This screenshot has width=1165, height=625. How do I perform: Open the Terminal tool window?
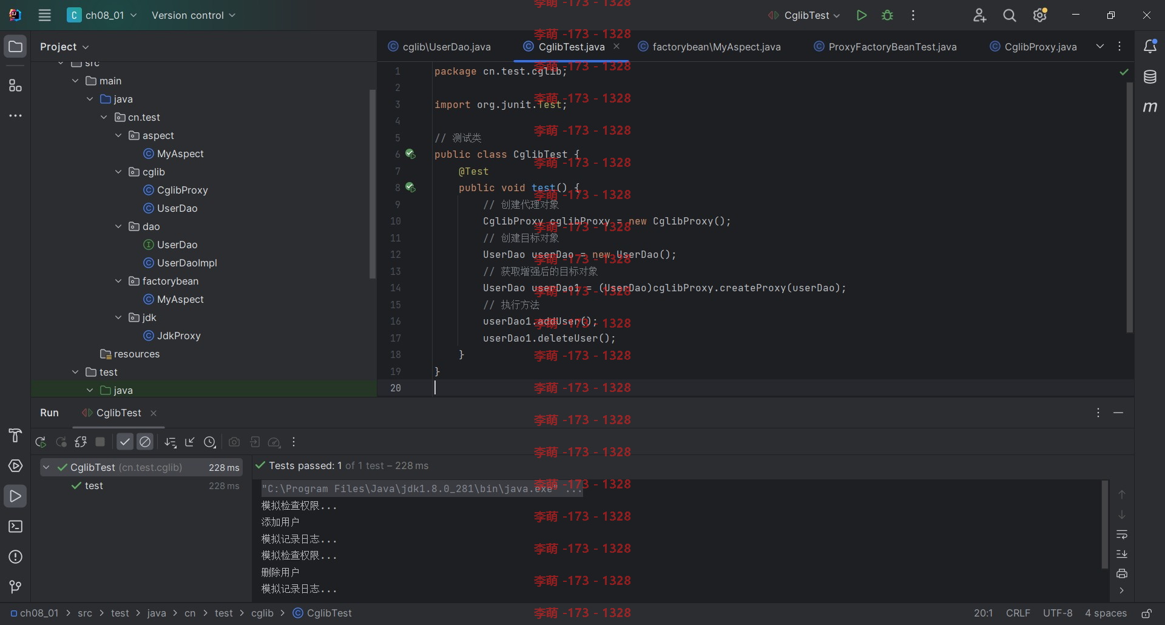(x=15, y=526)
